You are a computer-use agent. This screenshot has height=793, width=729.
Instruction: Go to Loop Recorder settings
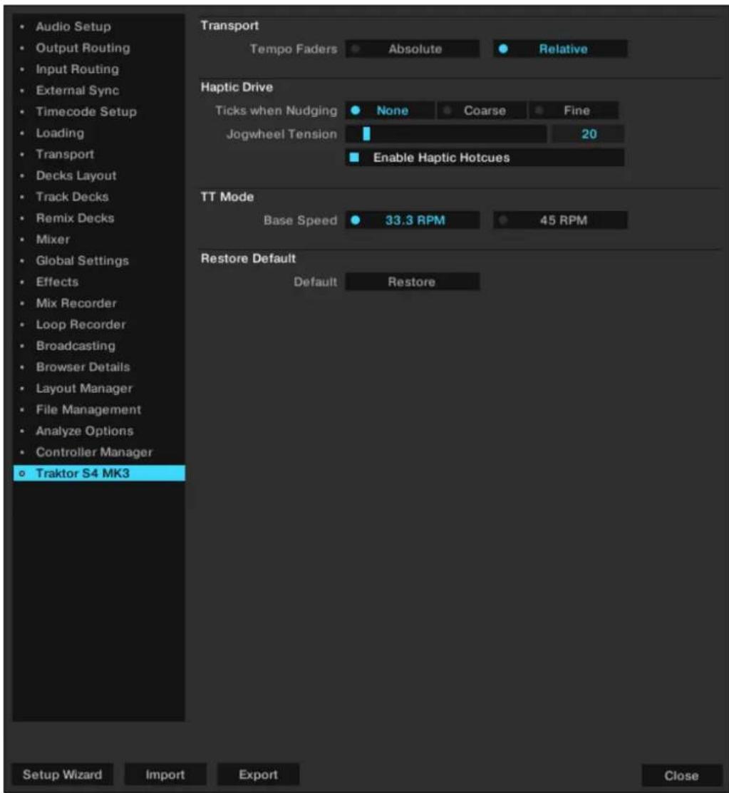[x=98, y=324]
